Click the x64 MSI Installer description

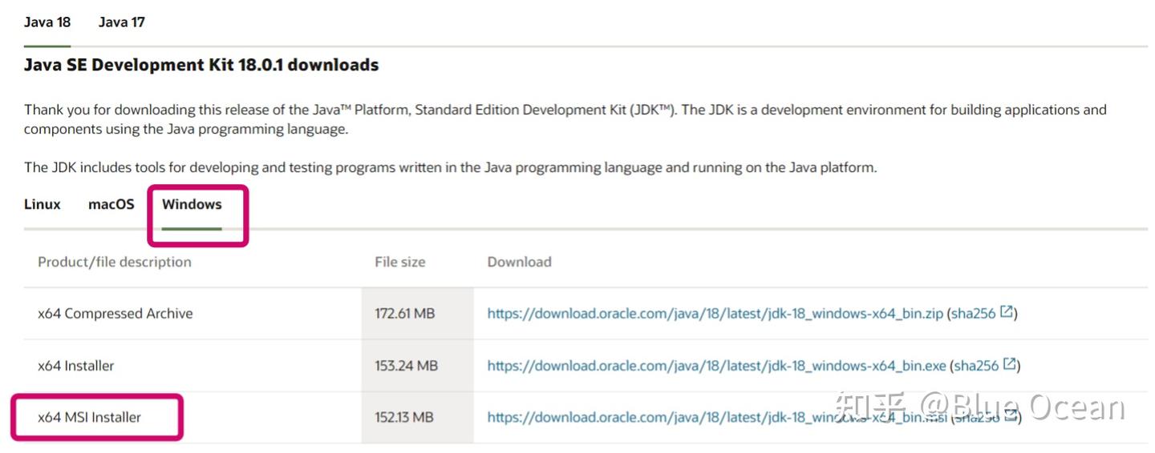(89, 417)
